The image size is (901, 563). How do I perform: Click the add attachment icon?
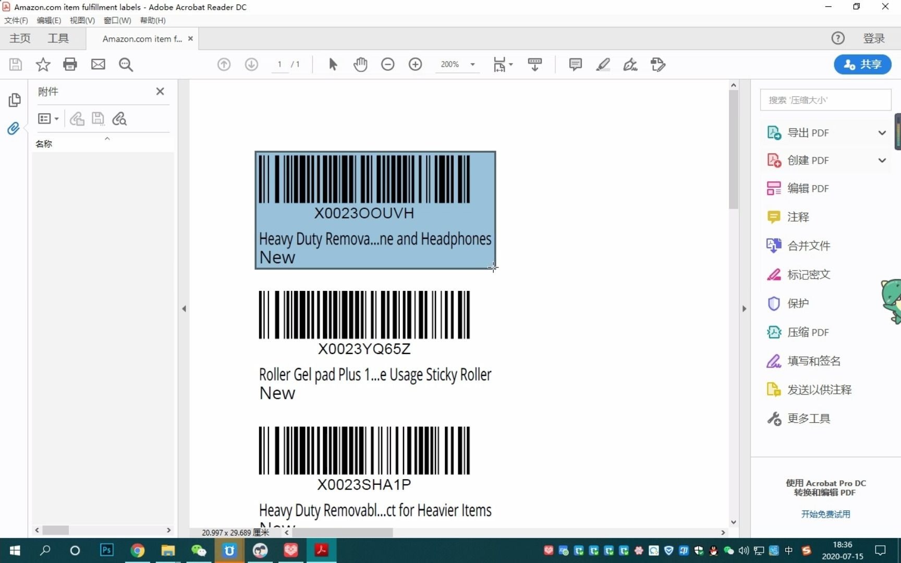pos(77,119)
